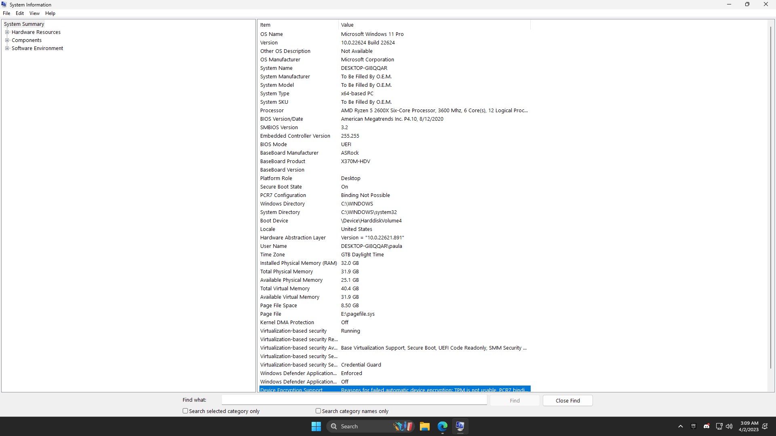
Task: Open the notification center bell icon
Action: pos(765,426)
